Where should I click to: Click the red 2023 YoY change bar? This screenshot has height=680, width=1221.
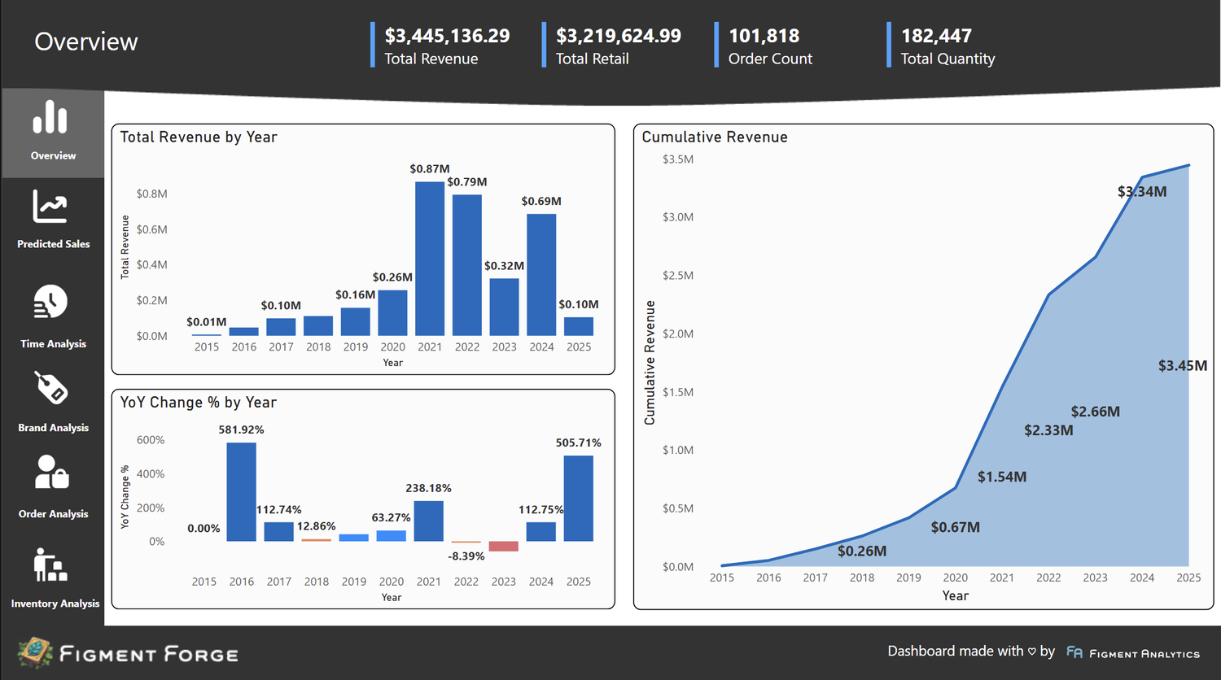[503, 546]
